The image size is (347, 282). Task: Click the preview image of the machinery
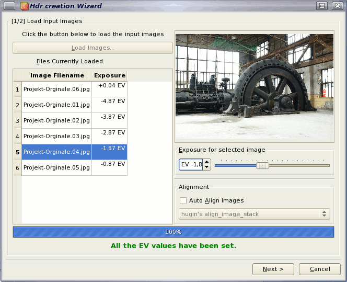[254, 88]
